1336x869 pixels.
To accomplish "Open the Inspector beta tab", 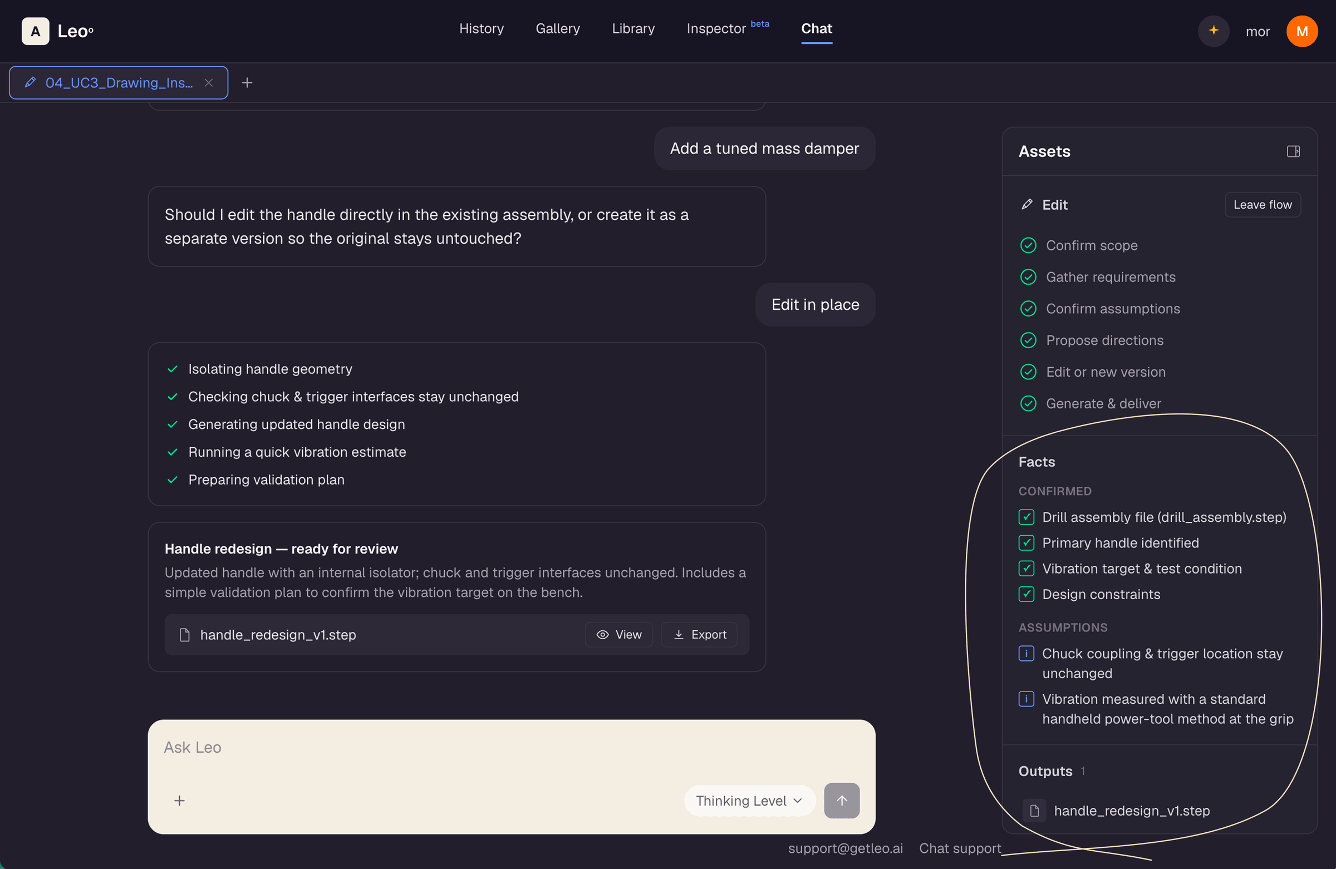I will coord(728,28).
